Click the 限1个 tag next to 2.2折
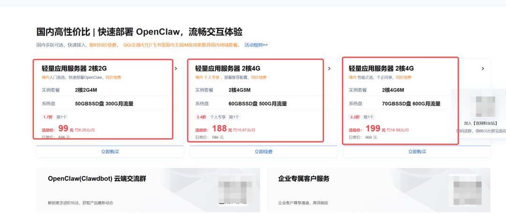 [369, 117]
